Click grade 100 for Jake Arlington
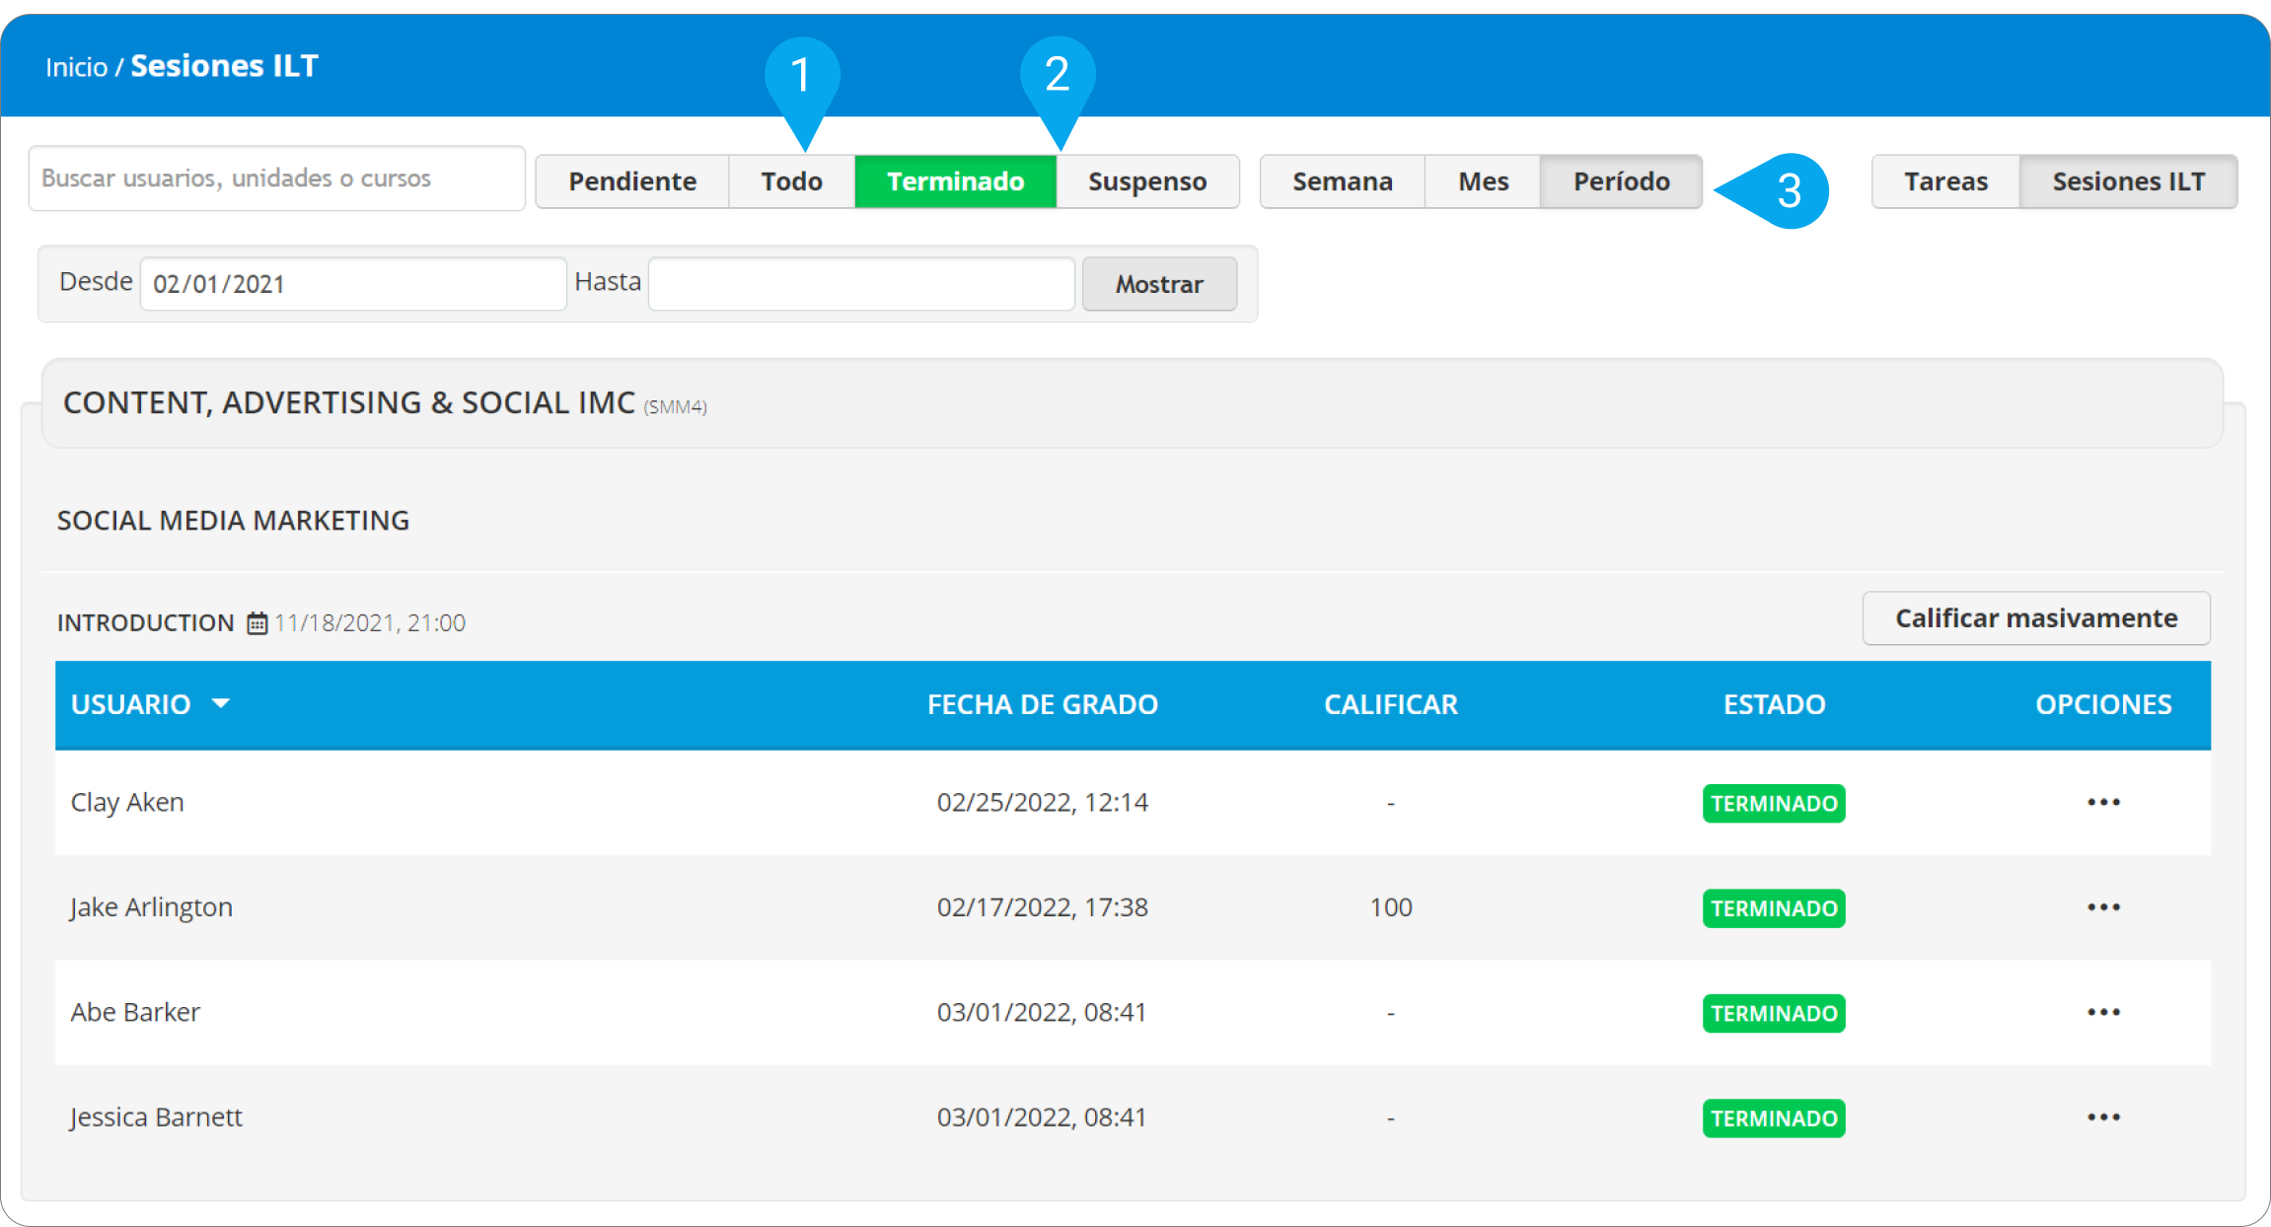This screenshot has height=1227, width=2271. click(1391, 906)
